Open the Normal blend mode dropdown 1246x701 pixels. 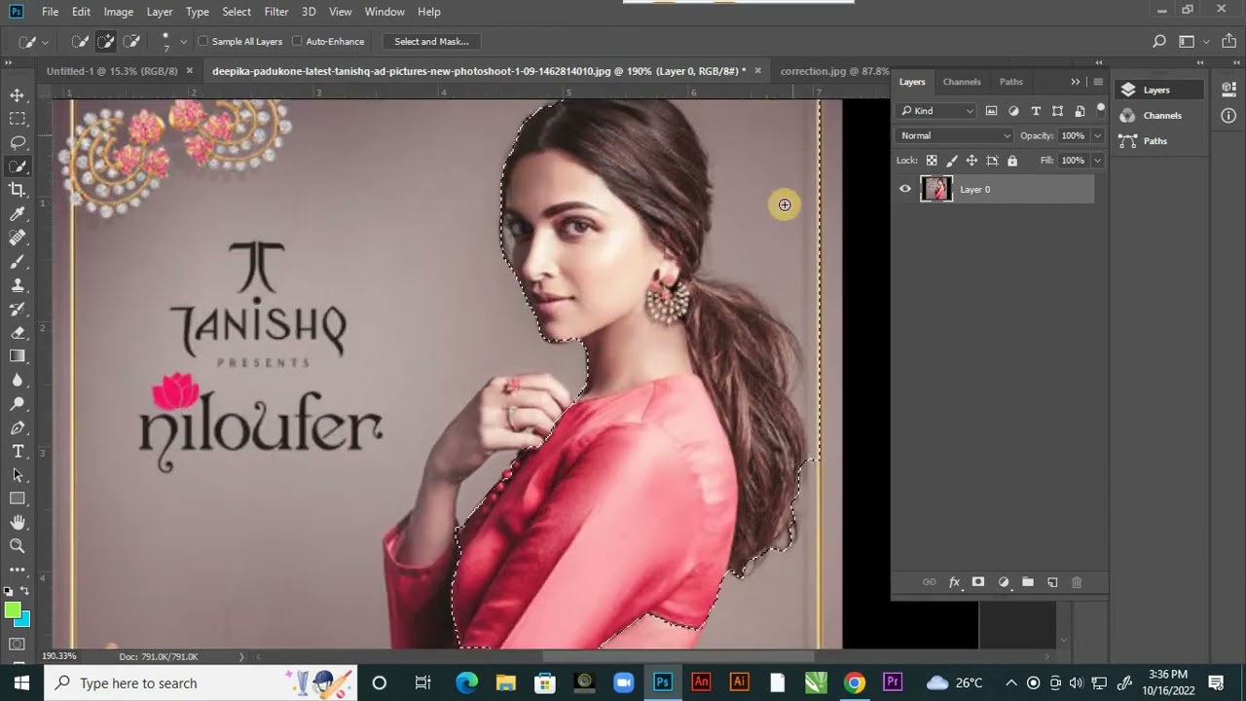(955, 136)
